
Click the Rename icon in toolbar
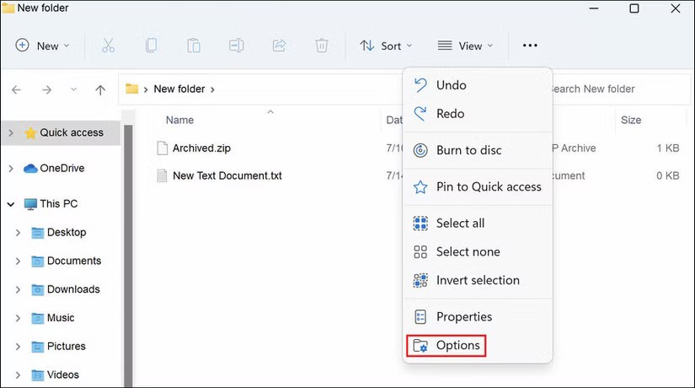coord(237,46)
